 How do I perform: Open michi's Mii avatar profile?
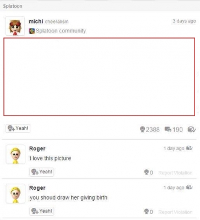click(x=15, y=26)
